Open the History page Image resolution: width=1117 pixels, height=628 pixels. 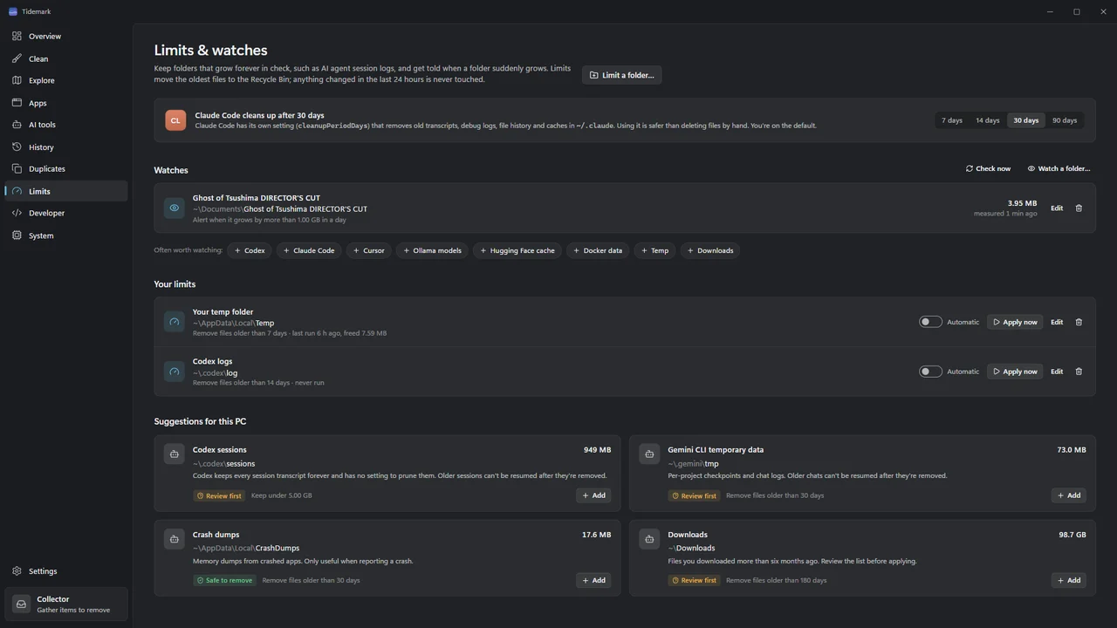66,147
